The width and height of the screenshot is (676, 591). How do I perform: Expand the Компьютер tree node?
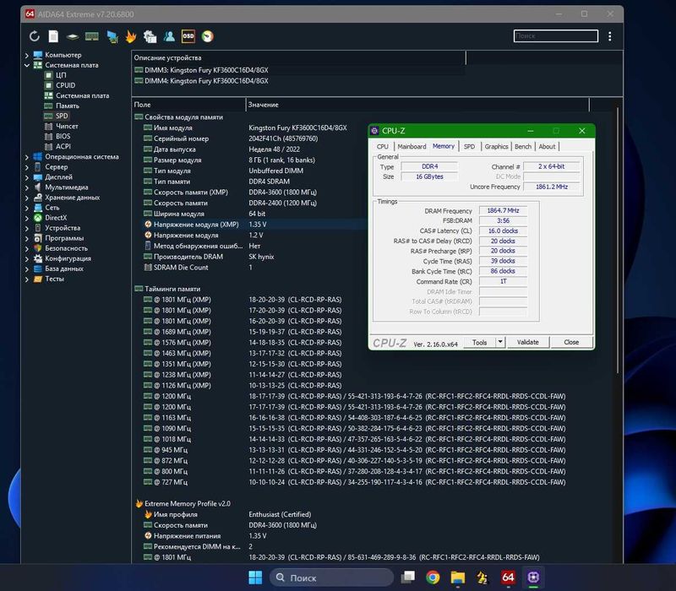click(x=27, y=55)
